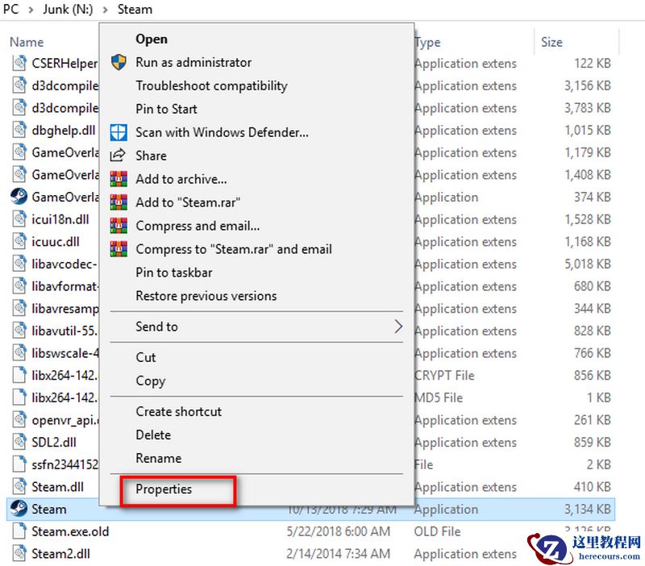Choose Add to archive... entry

click(x=181, y=179)
